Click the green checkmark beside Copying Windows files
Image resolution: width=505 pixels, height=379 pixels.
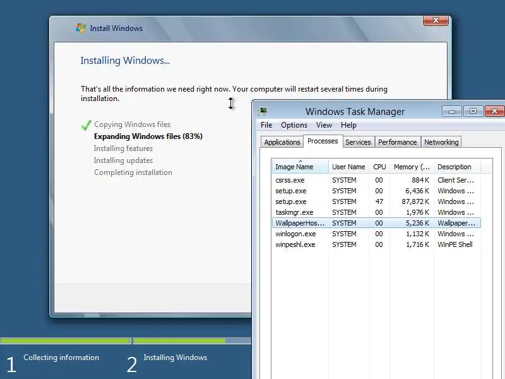tap(86, 125)
